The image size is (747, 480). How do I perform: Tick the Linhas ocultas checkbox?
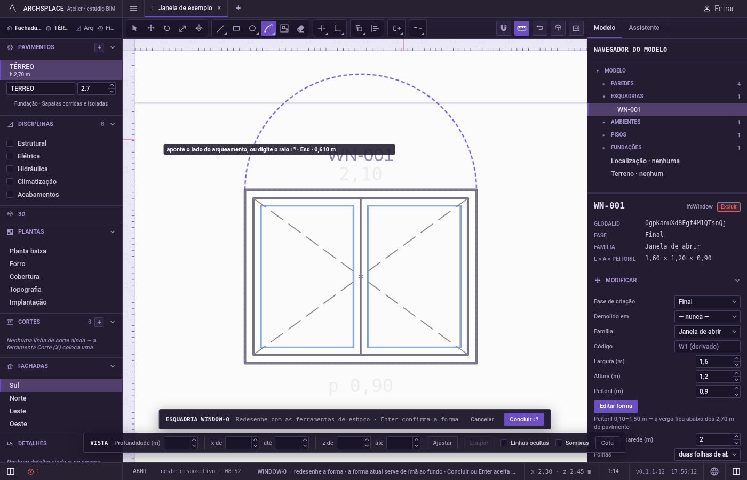tap(504, 443)
